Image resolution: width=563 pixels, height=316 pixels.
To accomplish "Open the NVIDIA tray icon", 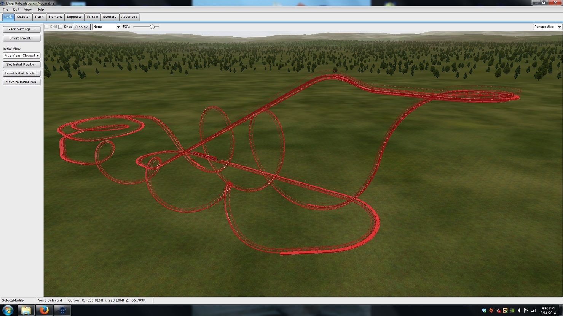I will 512,310.
